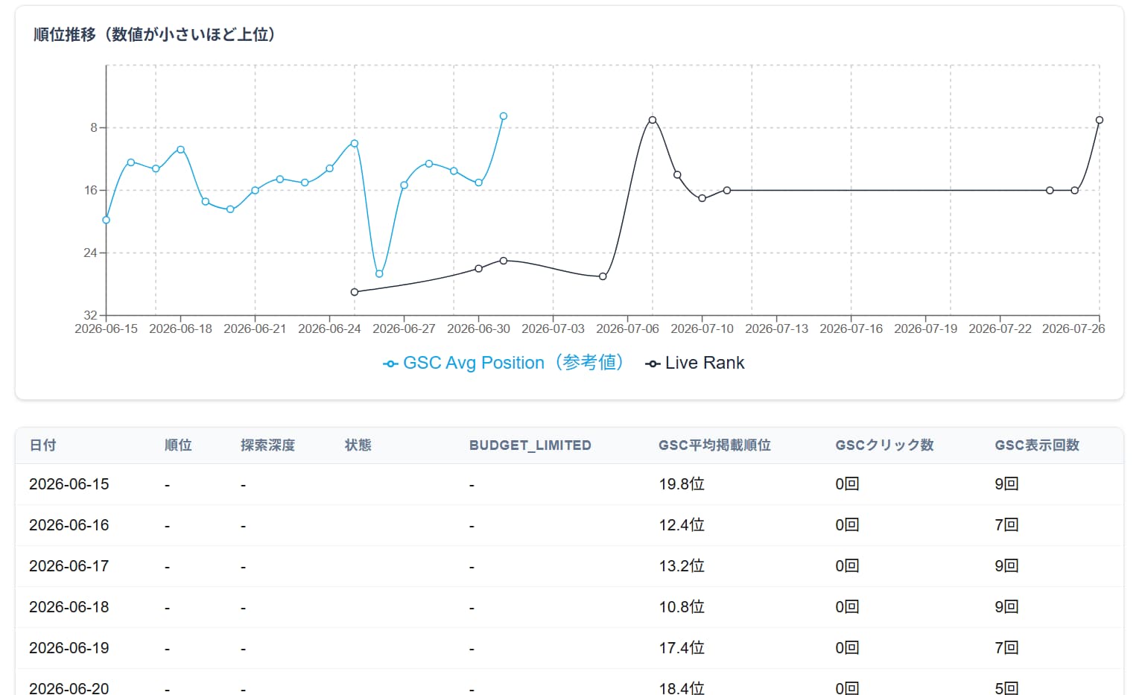Click the 日付 column header
This screenshot has width=1142, height=695.
point(42,445)
